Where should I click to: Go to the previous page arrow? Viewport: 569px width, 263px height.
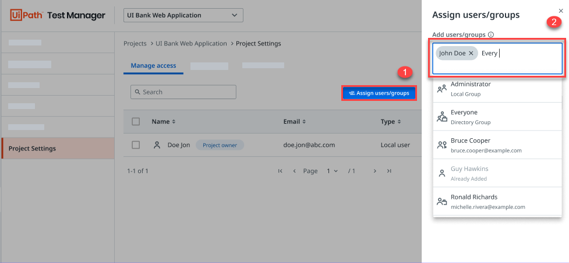point(295,171)
